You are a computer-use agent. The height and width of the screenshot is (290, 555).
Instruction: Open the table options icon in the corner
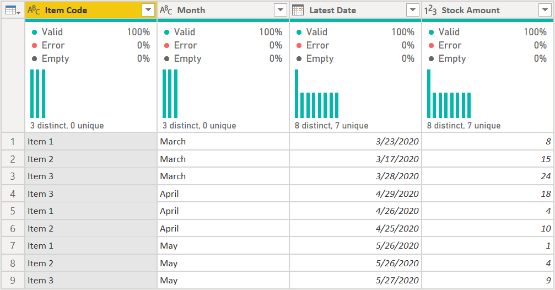(x=13, y=10)
